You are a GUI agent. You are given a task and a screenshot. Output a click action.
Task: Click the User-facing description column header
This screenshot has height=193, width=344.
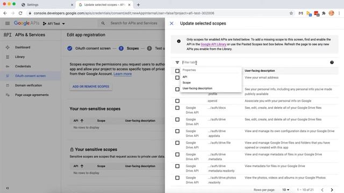[260, 71]
